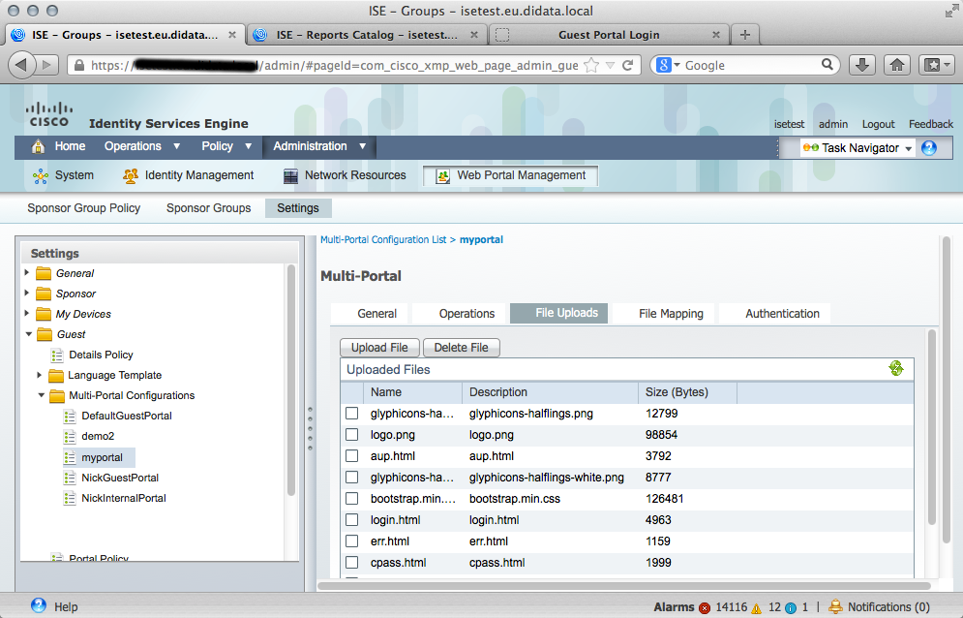This screenshot has height=618, width=963.
Task: Open the Operations menu dropdown arrow
Action: pyautogui.click(x=177, y=146)
